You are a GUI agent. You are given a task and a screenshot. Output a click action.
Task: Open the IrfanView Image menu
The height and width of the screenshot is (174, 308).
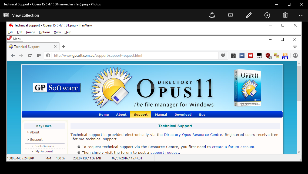tap(31, 32)
